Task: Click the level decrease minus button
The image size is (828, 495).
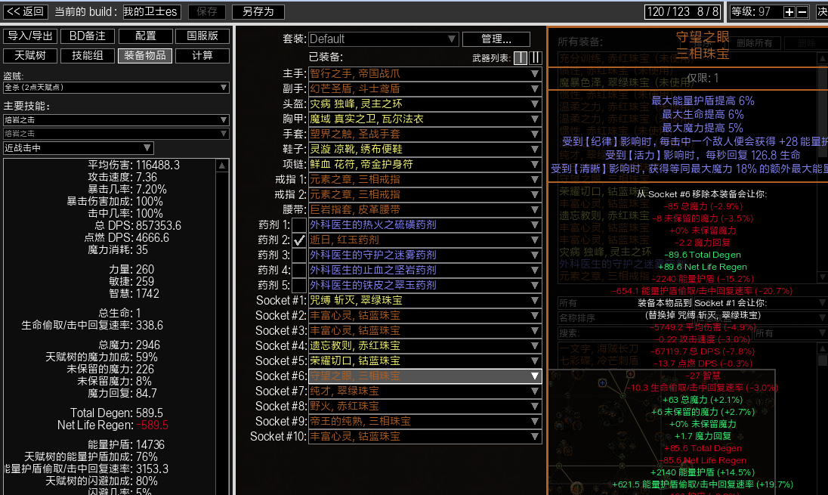Action: (802, 12)
